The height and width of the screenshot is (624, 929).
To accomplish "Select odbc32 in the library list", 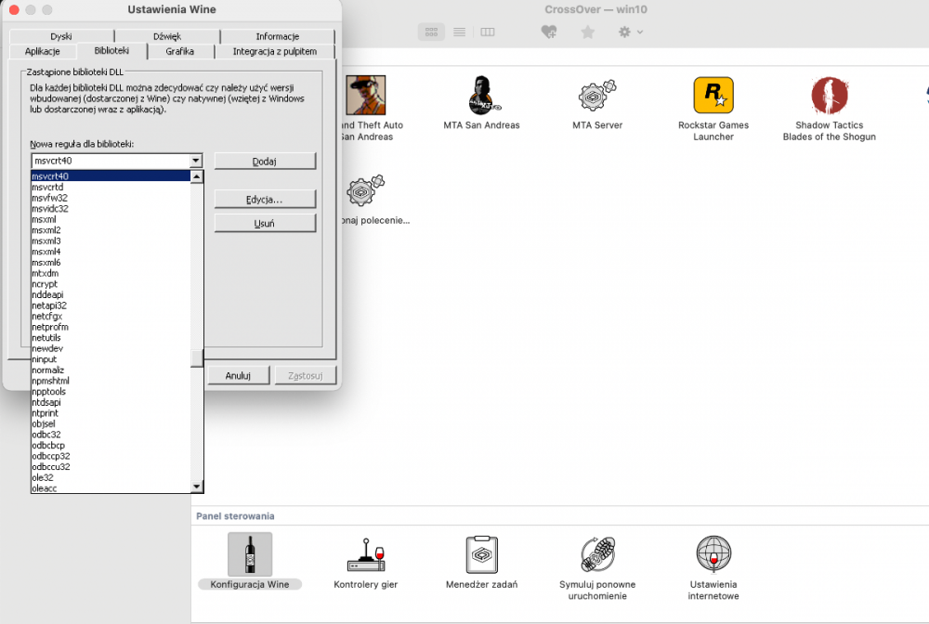I will (111, 435).
